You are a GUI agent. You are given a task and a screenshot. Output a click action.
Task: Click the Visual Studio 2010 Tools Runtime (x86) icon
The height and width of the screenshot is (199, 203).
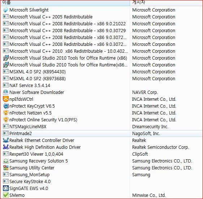pos(6,58)
